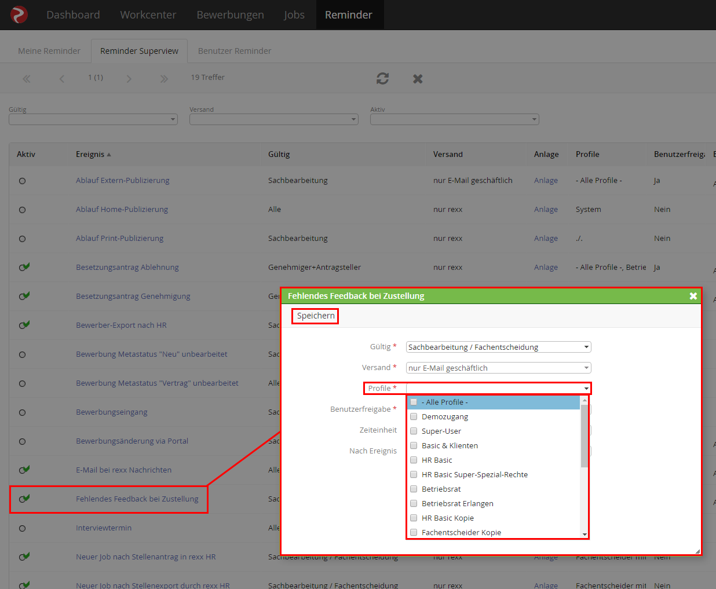Go to first page of results

[x=27, y=79]
